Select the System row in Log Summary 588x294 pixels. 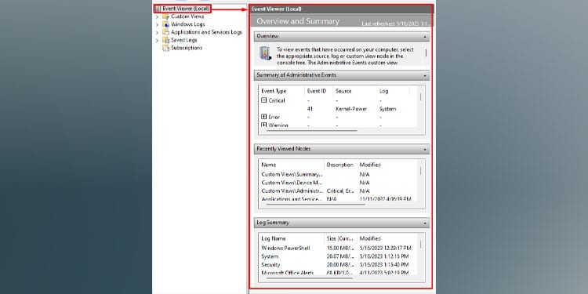point(337,256)
